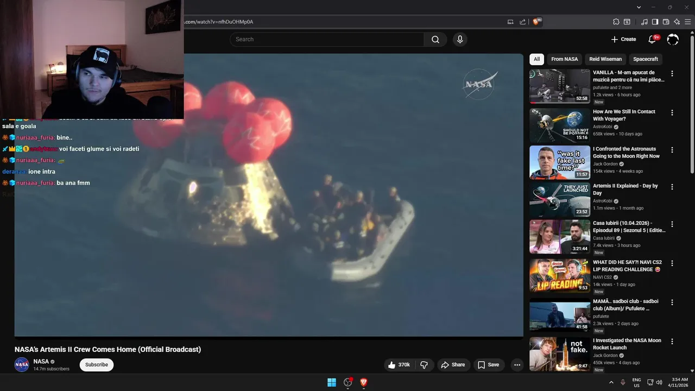Click the YouTube search input field
The width and height of the screenshot is (695, 391).
click(x=327, y=39)
